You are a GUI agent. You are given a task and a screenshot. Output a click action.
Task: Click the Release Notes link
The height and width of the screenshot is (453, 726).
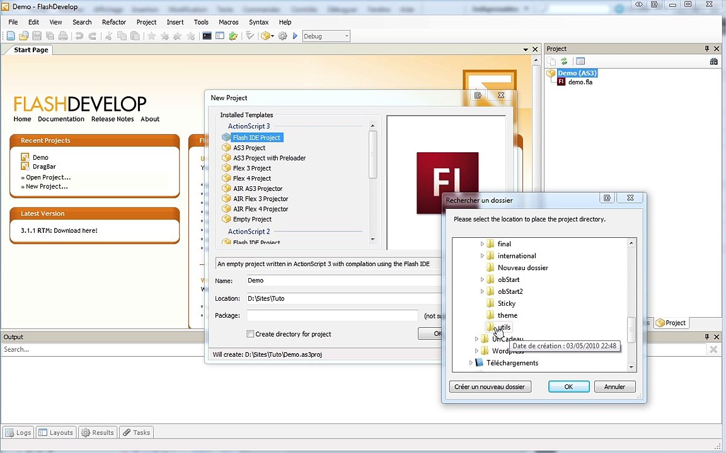113,119
